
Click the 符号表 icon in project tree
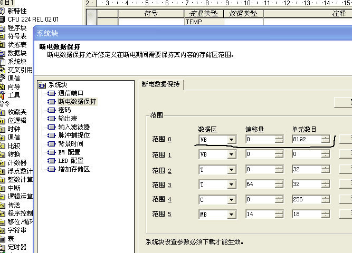(x=3, y=36)
